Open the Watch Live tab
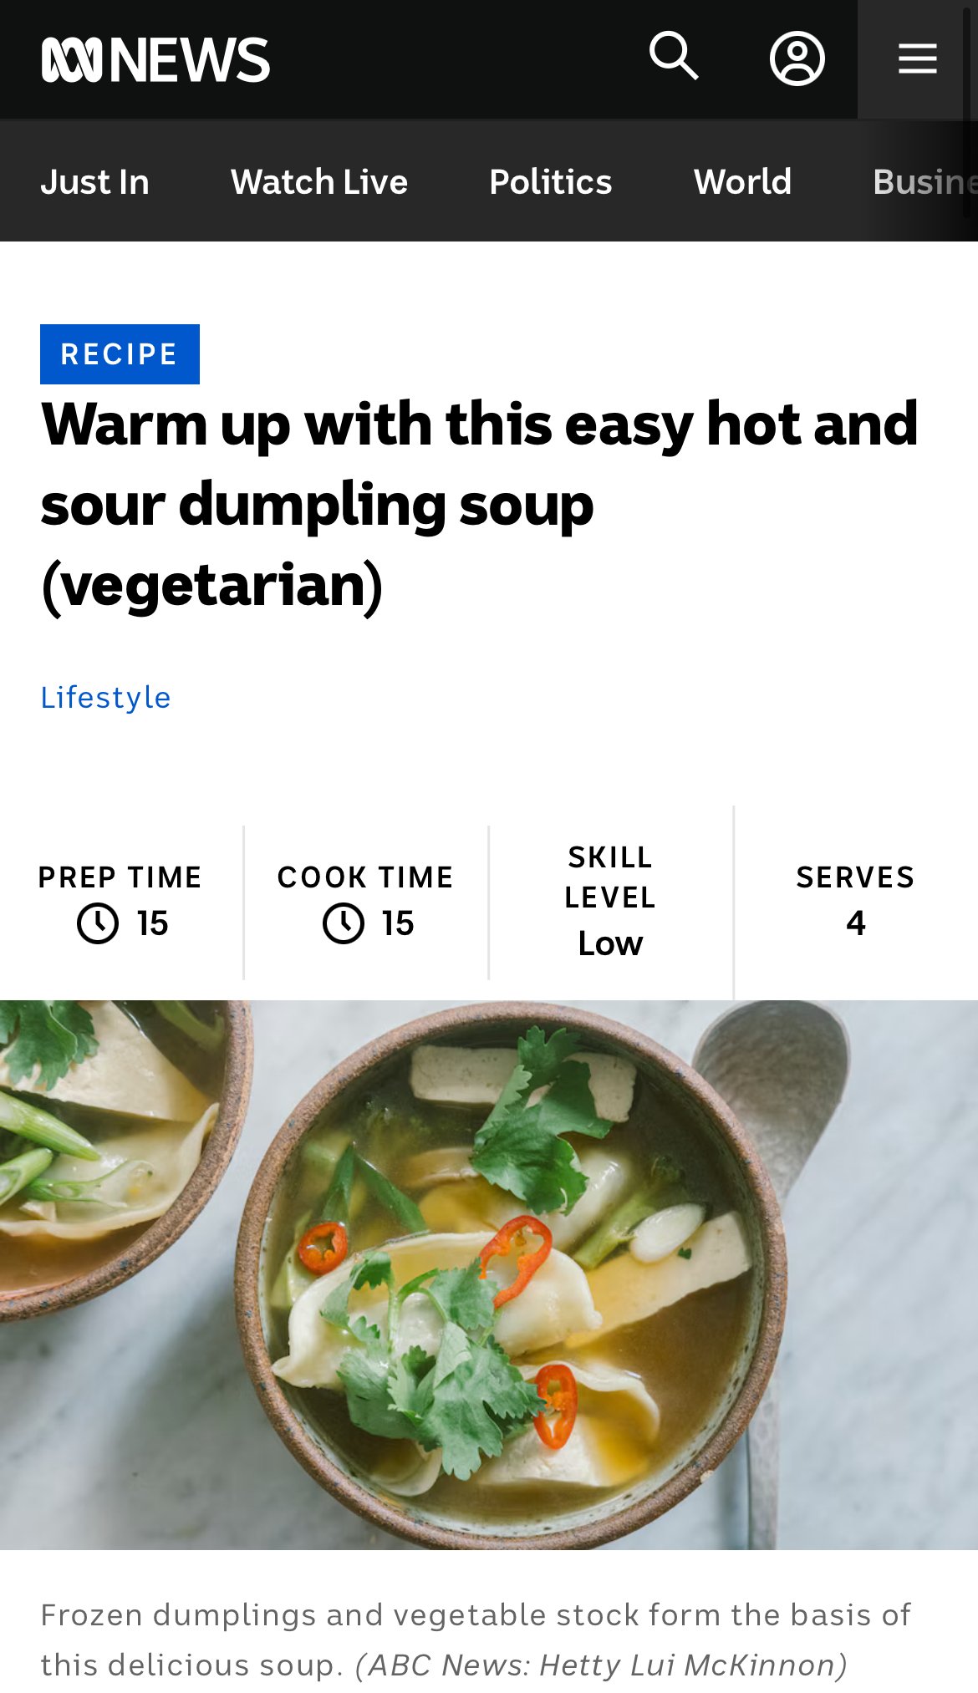The image size is (978, 1693). click(x=319, y=181)
